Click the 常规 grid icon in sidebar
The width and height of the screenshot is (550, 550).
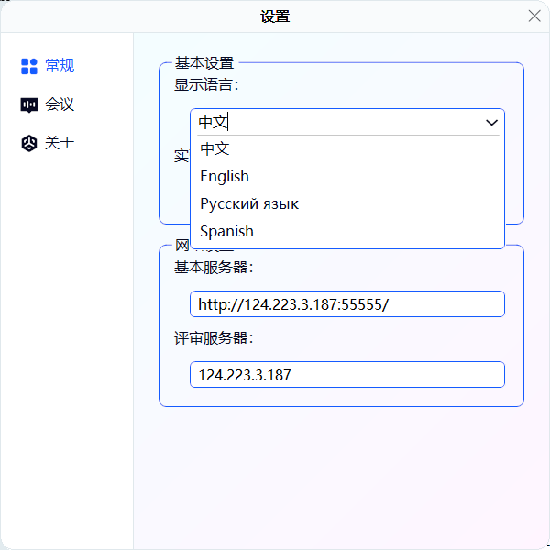[x=28, y=66]
